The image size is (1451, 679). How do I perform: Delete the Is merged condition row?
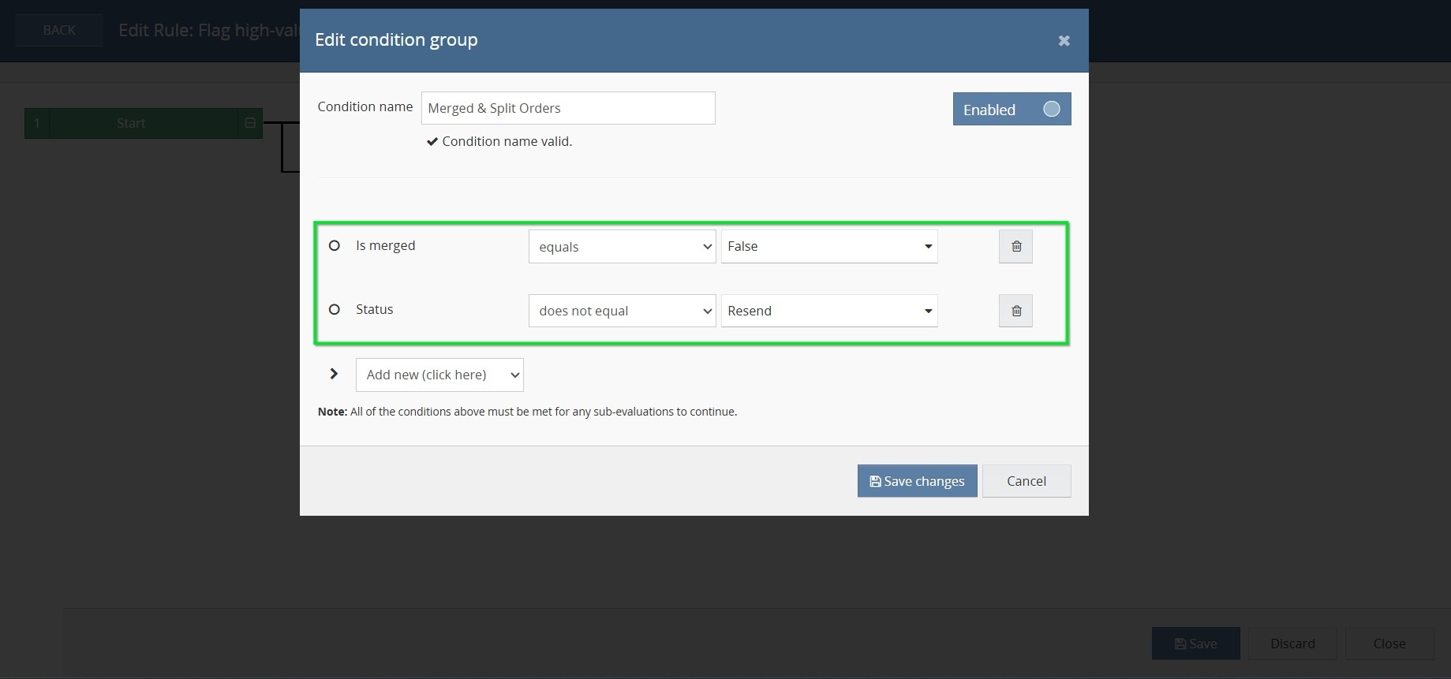point(1015,247)
